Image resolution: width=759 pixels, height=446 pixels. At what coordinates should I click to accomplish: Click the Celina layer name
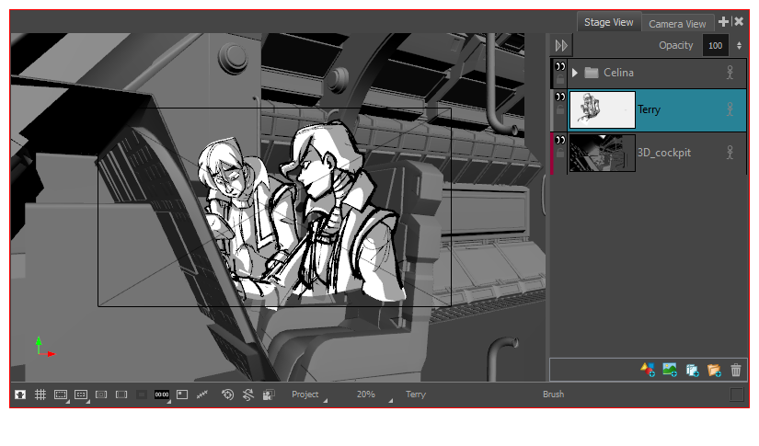(618, 73)
